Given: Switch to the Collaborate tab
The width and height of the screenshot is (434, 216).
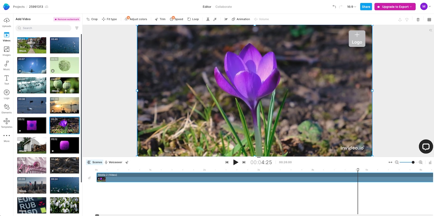Looking at the screenshot, I should click(x=223, y=7).
